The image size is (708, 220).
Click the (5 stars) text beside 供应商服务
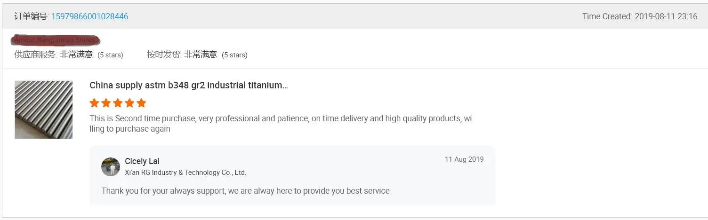click(110, 55)
